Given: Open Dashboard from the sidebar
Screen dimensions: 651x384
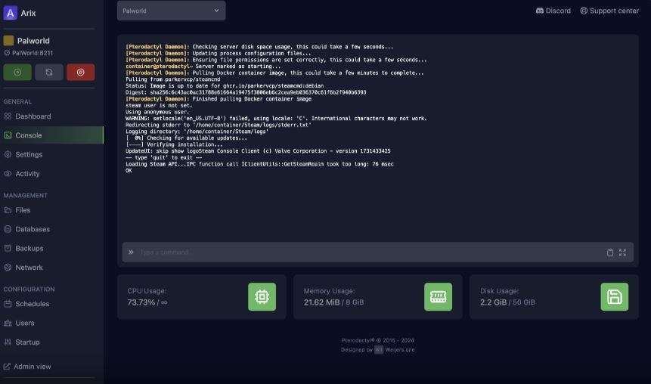Looking at the screenshot, I should 33,116.
